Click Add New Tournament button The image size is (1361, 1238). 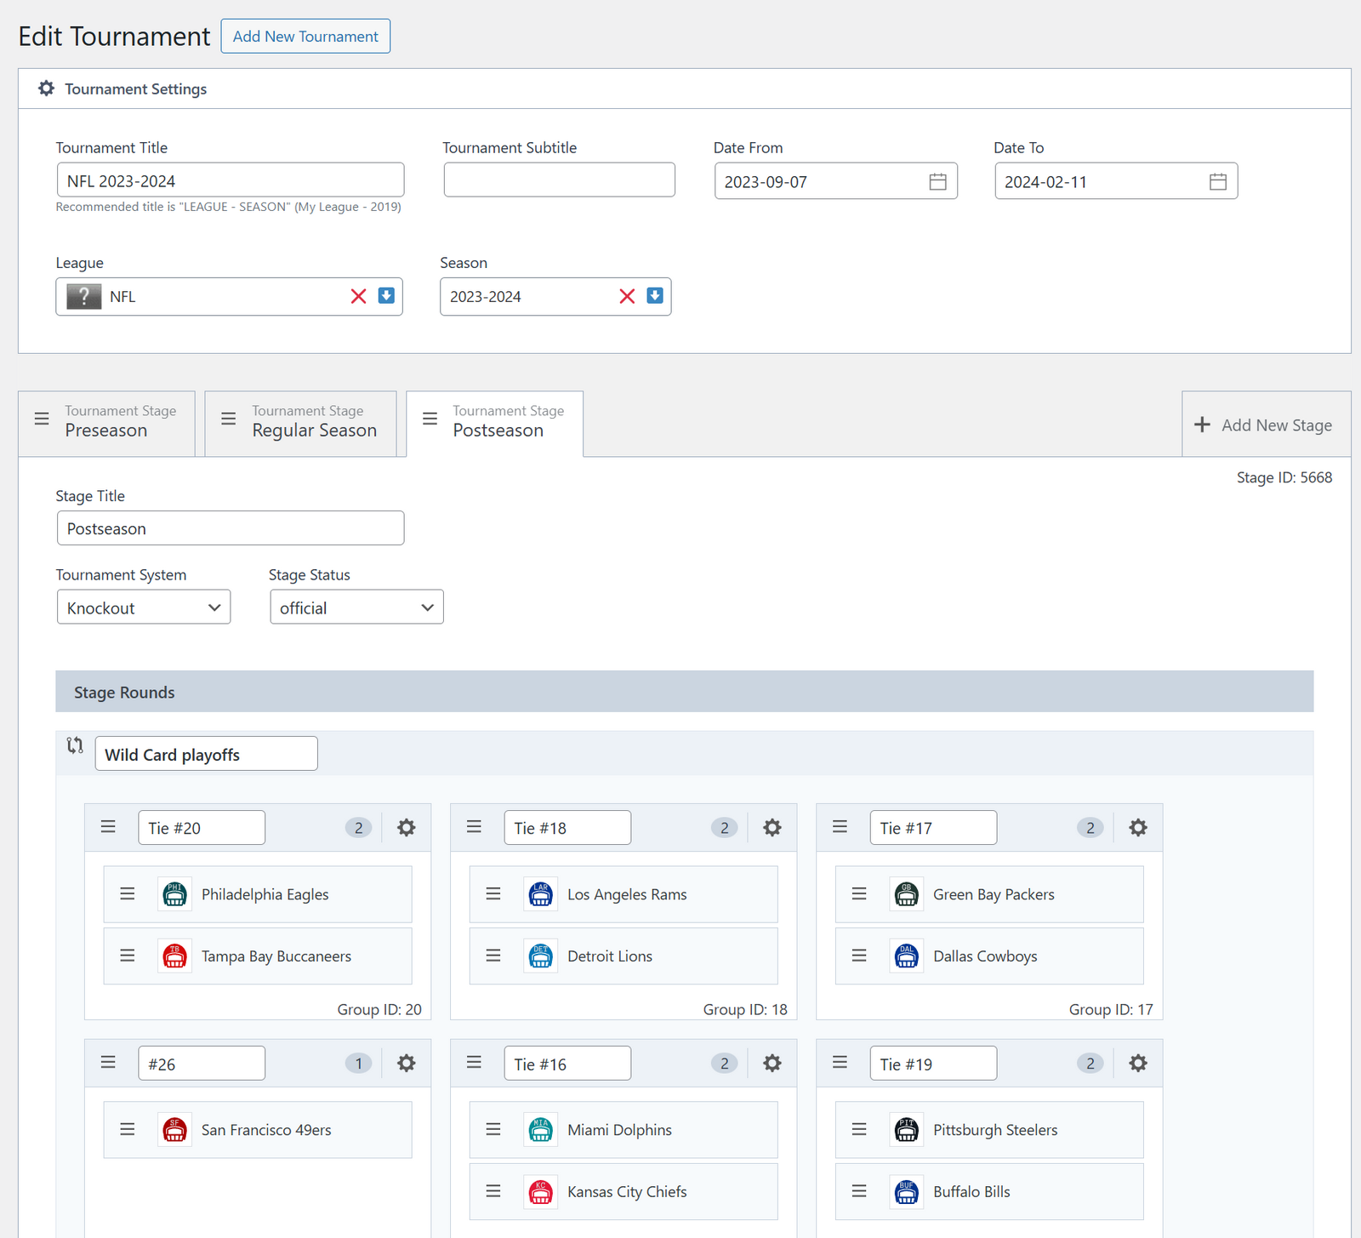305,37
